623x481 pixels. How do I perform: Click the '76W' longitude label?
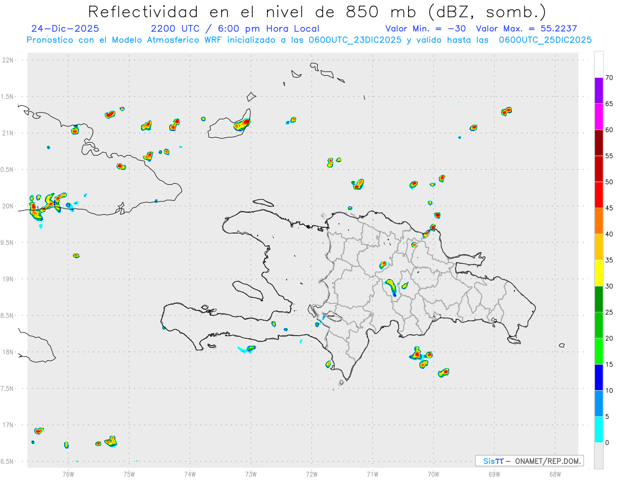pos(68,474)
